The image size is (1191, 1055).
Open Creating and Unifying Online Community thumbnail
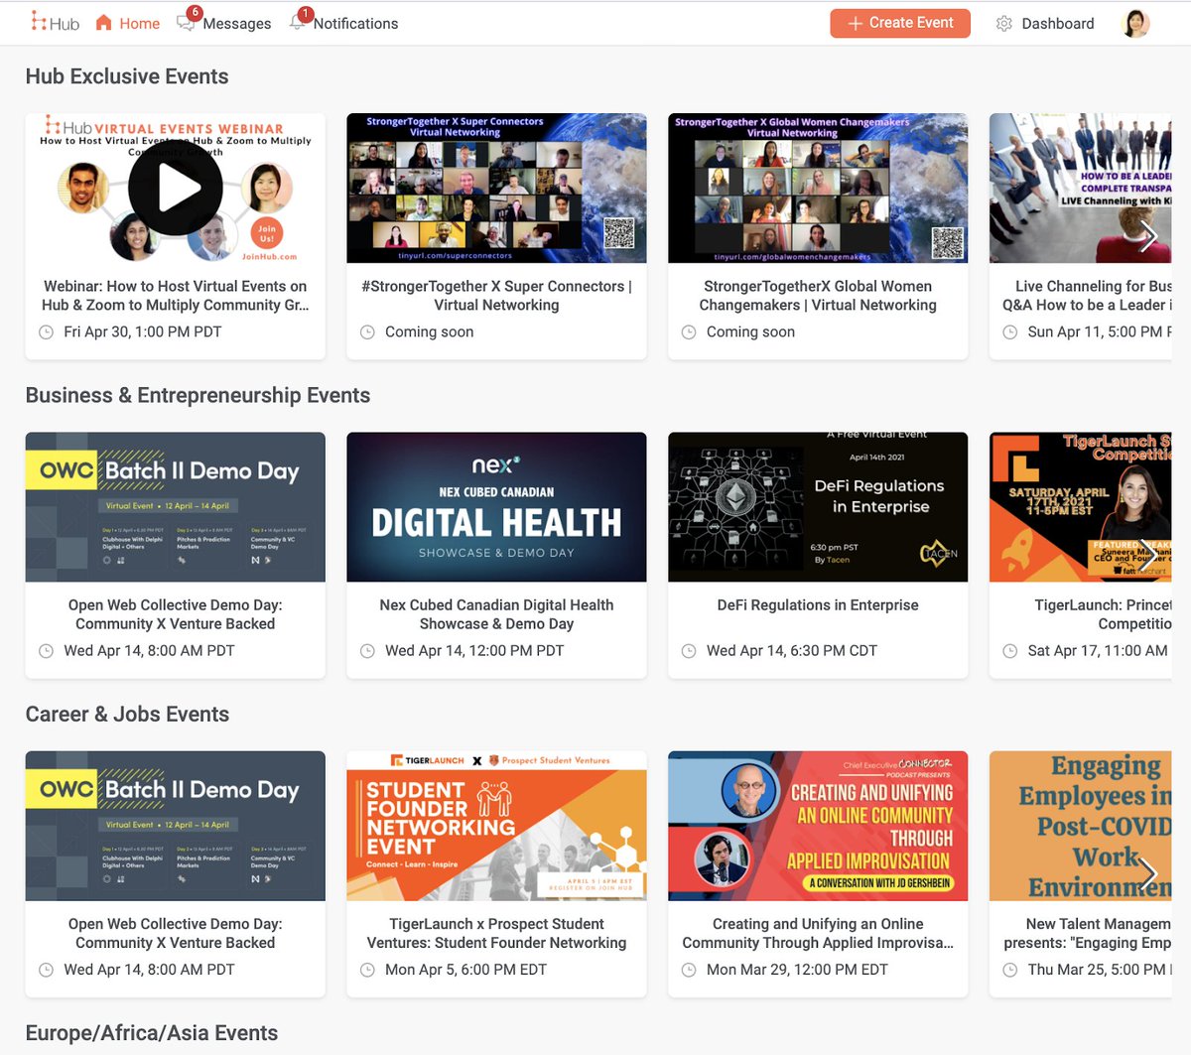coord(818,826)
